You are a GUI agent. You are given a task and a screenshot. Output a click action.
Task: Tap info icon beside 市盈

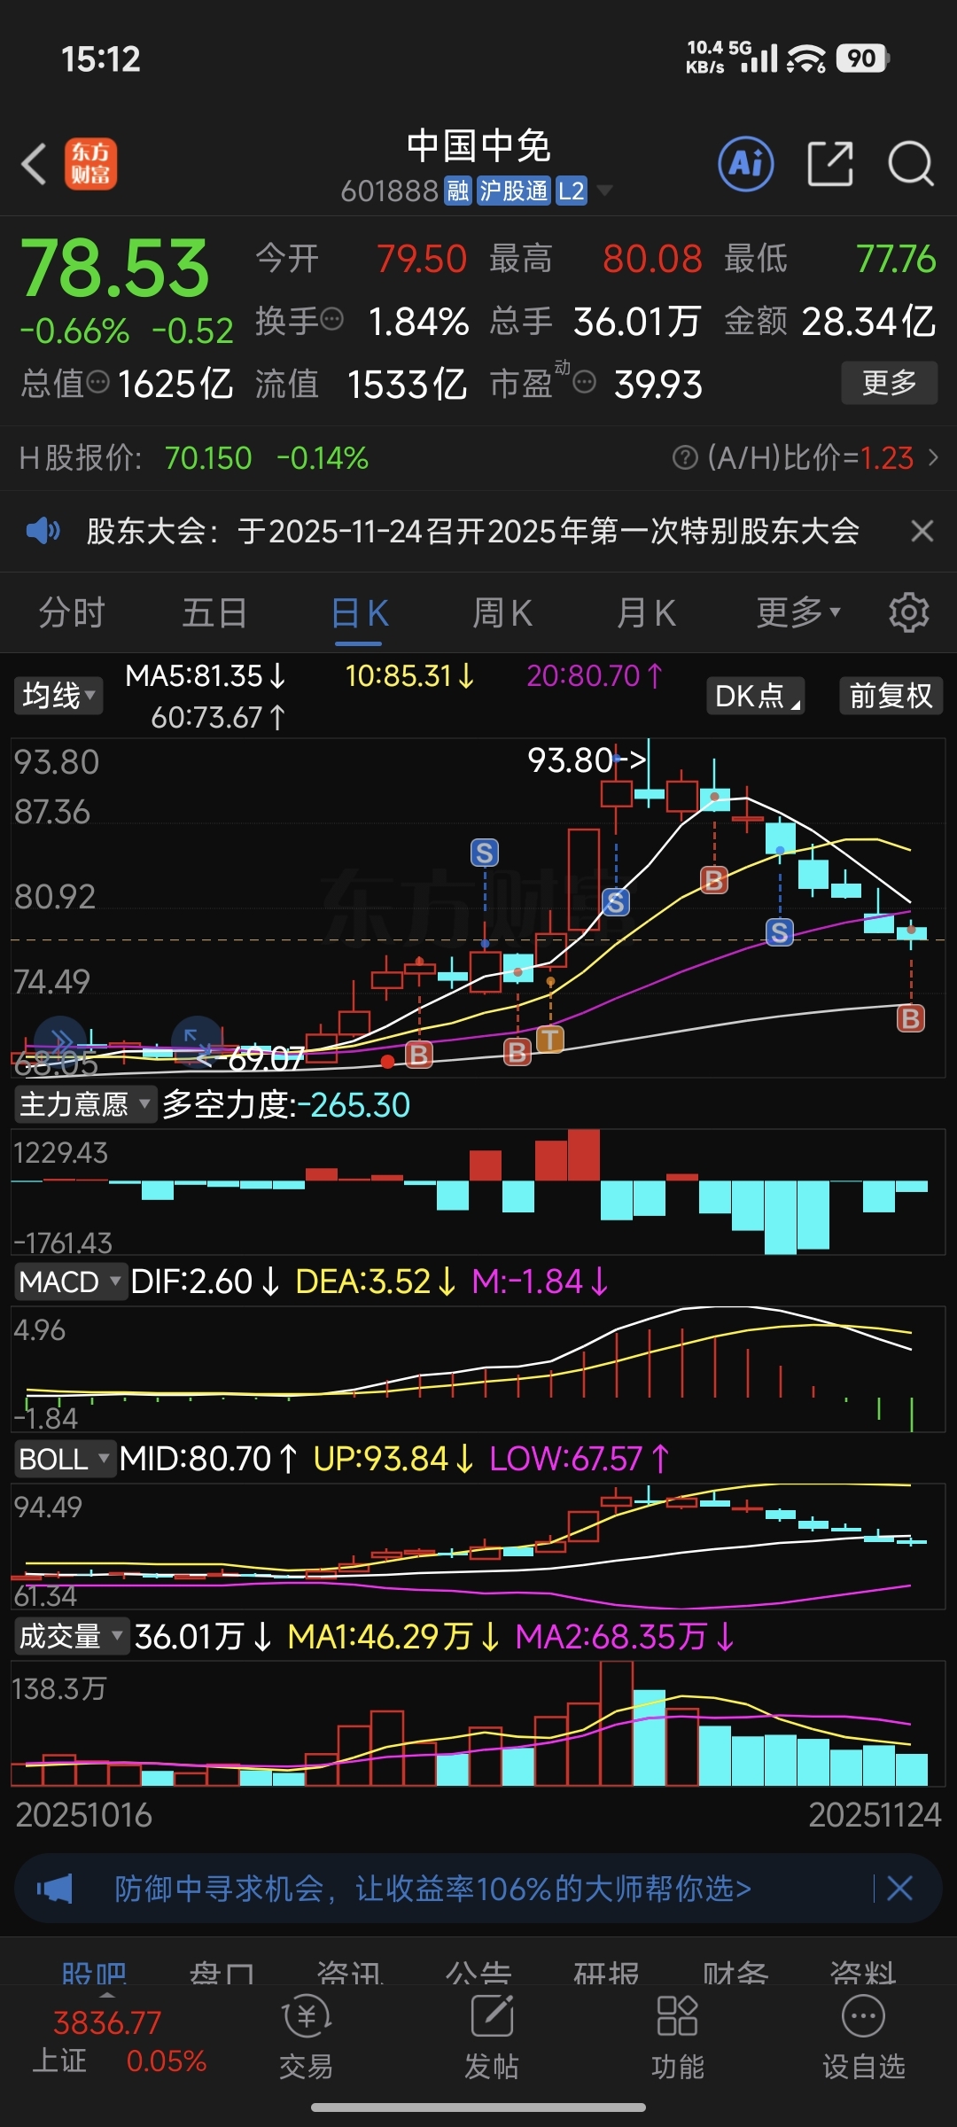click(584, 382)
